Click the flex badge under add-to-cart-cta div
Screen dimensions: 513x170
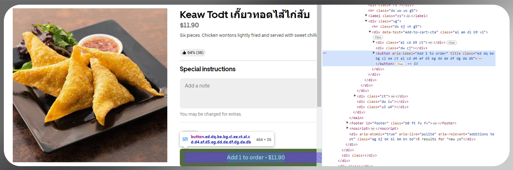point(378,37)
